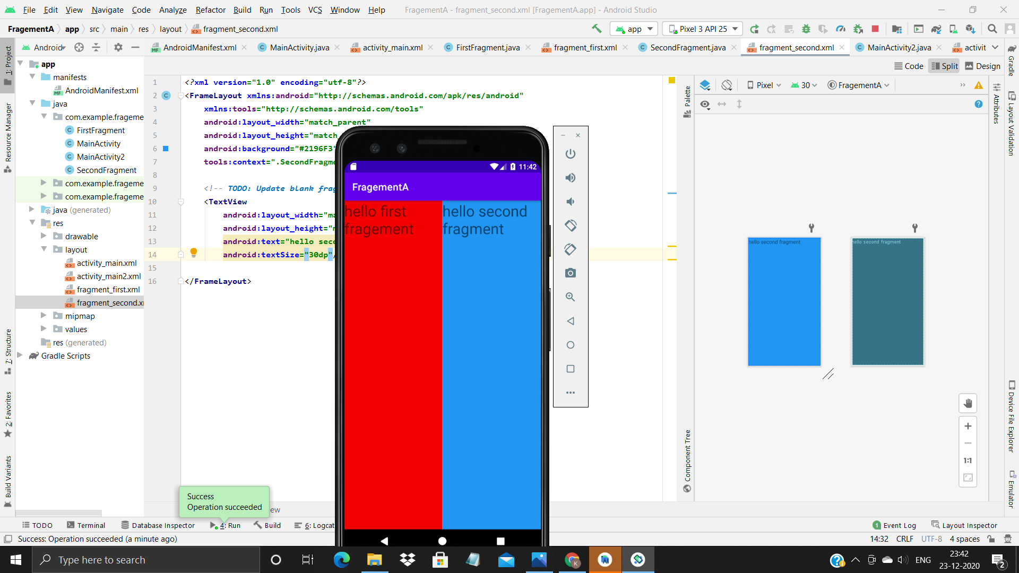Open the Refactor menu
Viewport: 1019px width, 573px height.
210,10
